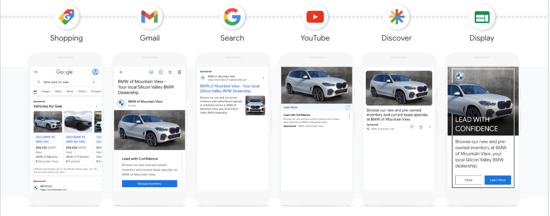This screenshot has height=216, width=550.
Task: Click the Gmail envelope icon
Action: (x=150, y=17)
